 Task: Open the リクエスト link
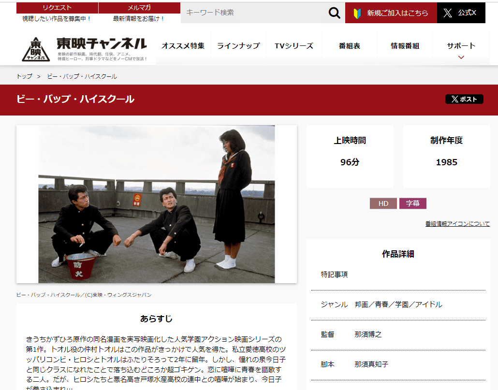tap(57, 8)
